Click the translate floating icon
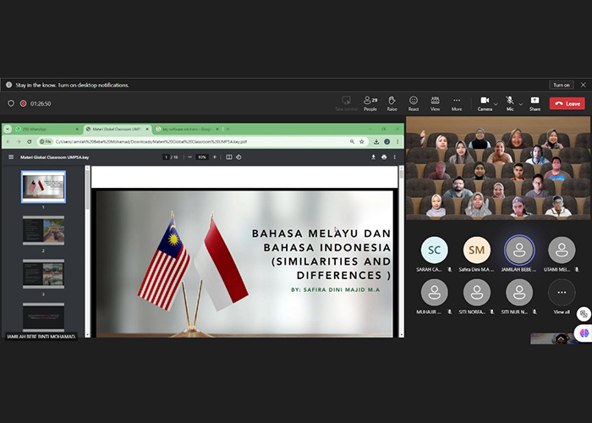The width and height of the screenshot is (592, 423). [584, 314]
